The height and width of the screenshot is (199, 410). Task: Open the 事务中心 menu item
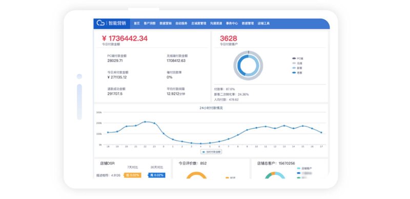point(232,23)
